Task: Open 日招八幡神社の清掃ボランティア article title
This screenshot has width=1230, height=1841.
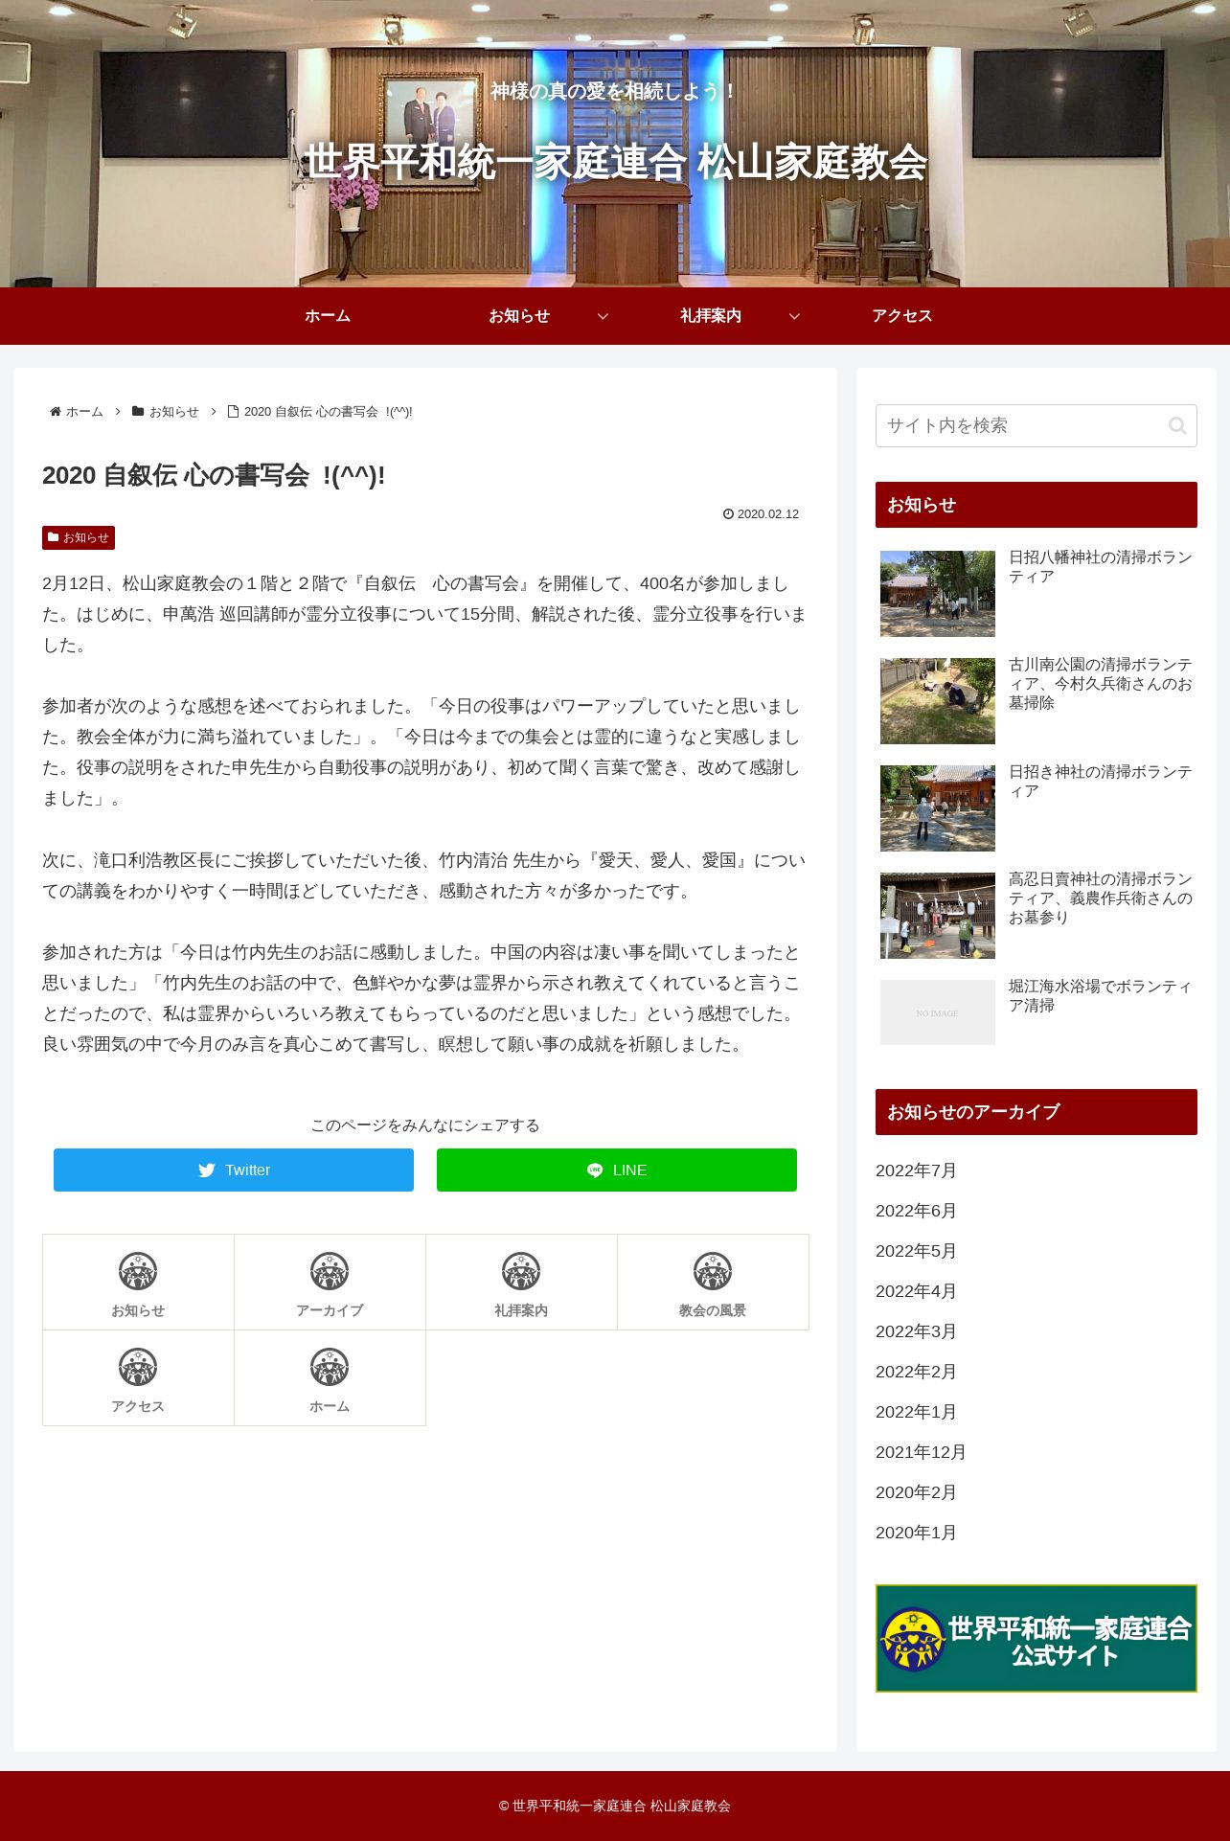Action: [1101, 567]
